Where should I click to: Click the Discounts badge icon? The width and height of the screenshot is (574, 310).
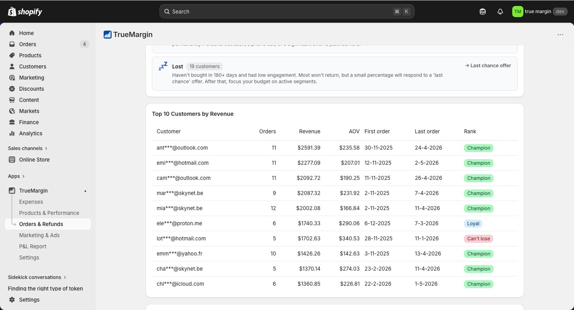tap(12, 89)
